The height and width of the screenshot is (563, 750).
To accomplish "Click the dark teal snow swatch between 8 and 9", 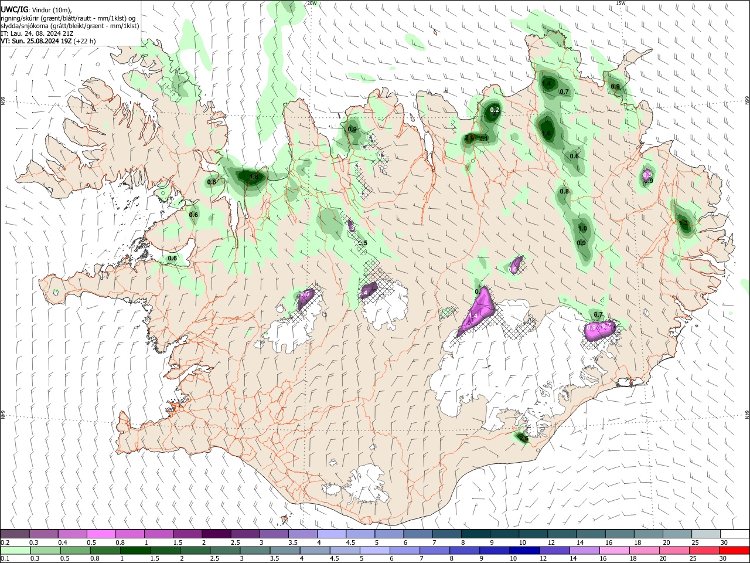I will pyautogui.click(x=475, y=534).
